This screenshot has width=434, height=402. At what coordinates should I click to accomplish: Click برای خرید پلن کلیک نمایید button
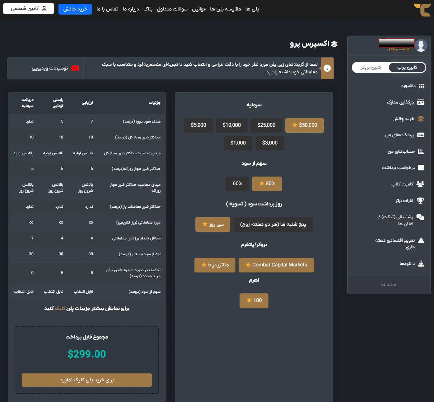87,380
